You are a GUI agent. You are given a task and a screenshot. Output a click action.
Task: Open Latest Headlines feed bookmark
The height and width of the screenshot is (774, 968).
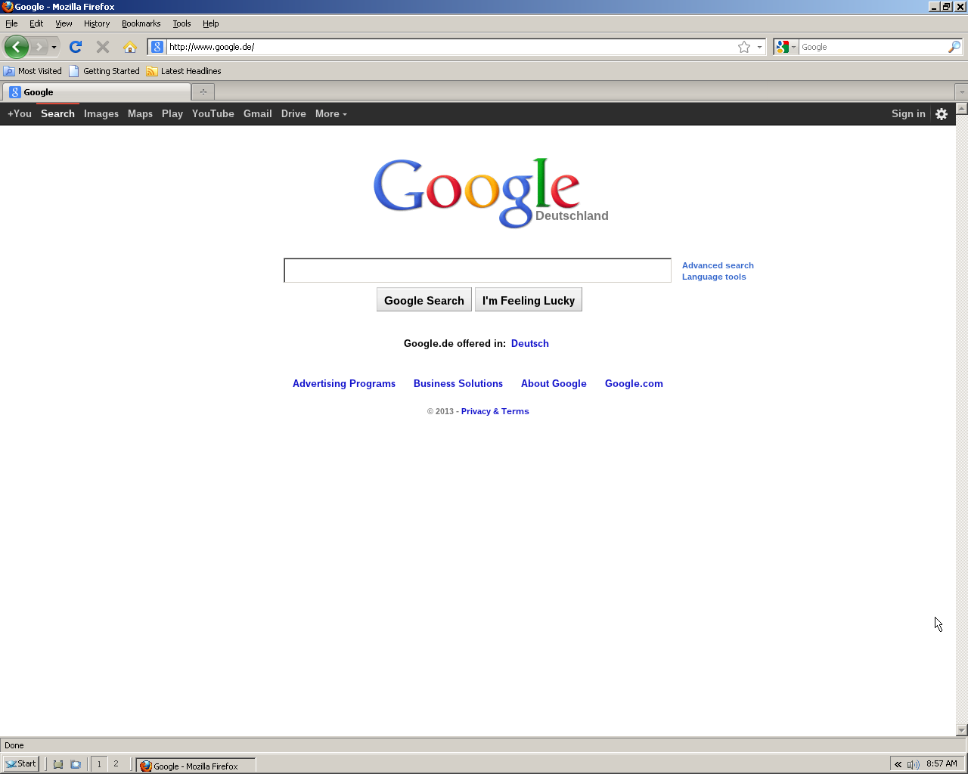point(184,71)
